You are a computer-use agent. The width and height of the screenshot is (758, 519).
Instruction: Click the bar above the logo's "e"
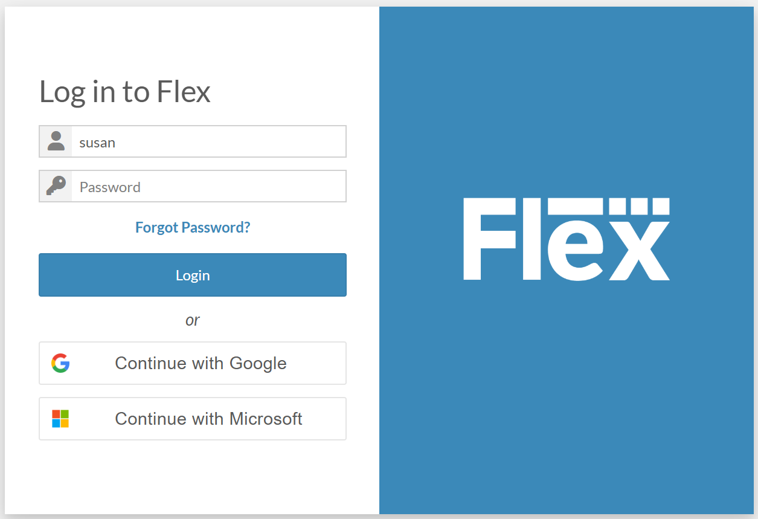576,206
